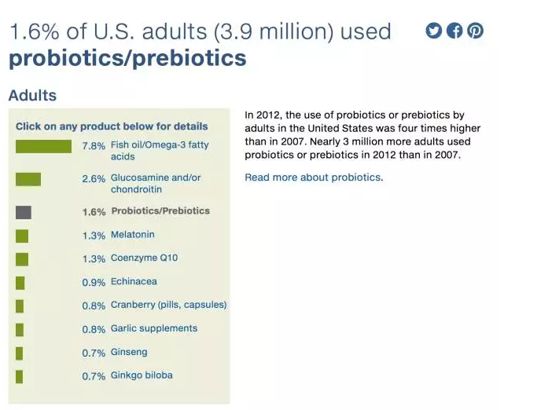Click the green Melatonin 1.3% bar

[x=22, y=236]
